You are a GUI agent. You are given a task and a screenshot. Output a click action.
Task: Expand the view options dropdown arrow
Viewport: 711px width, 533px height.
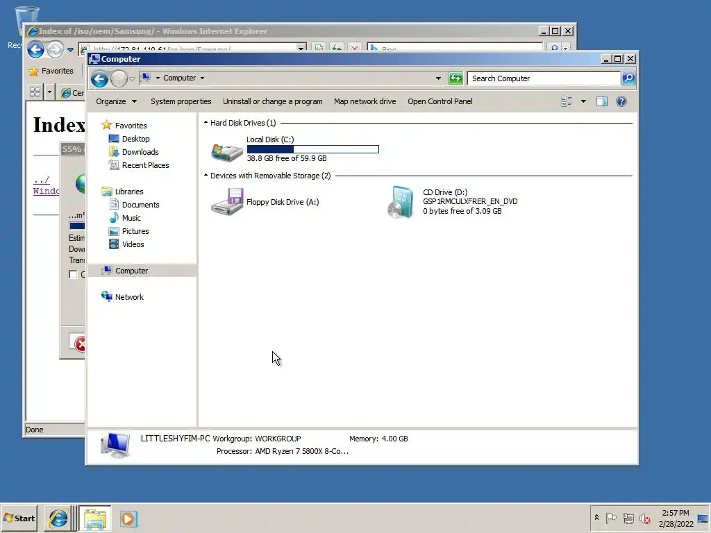point(583,101)
